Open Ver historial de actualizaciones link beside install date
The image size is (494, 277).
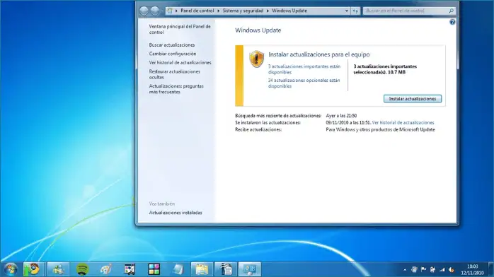pyautogui.click(x=403, y=123)
